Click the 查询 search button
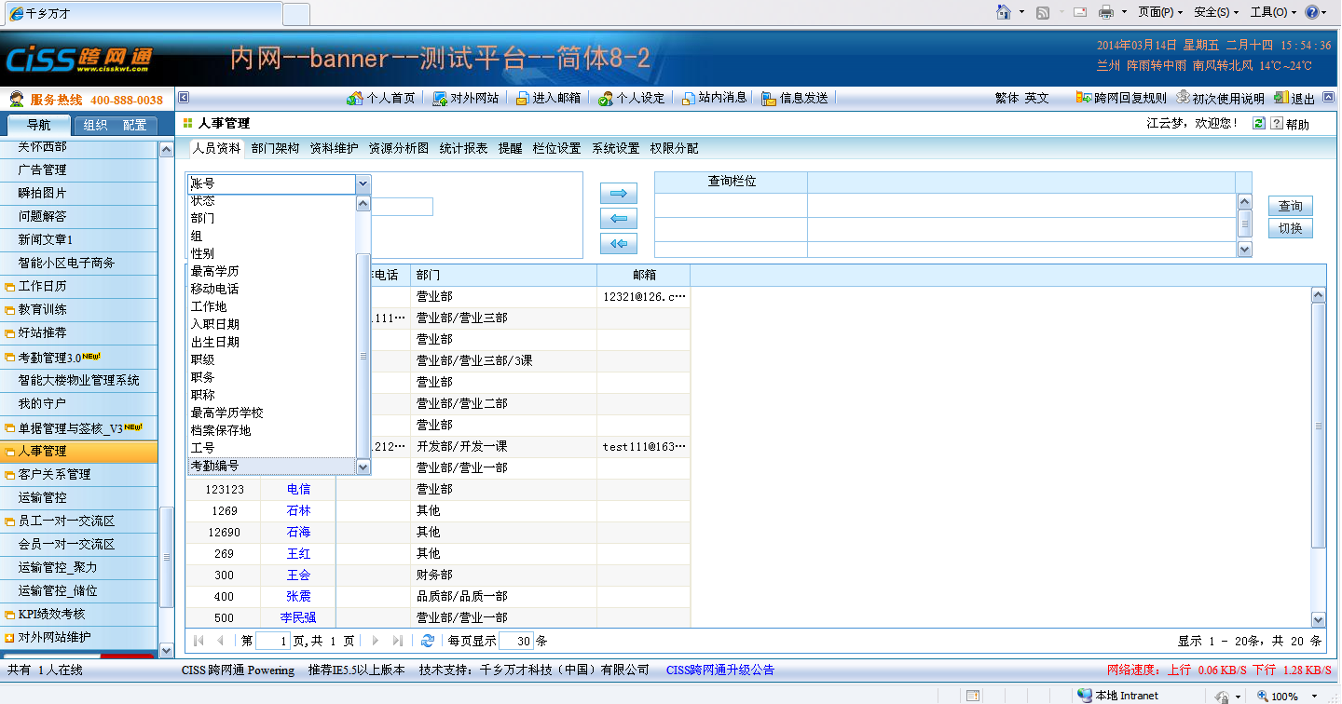Image resolution: width=1342 pixels, height=704 pixels. (x=1290, y=206)
